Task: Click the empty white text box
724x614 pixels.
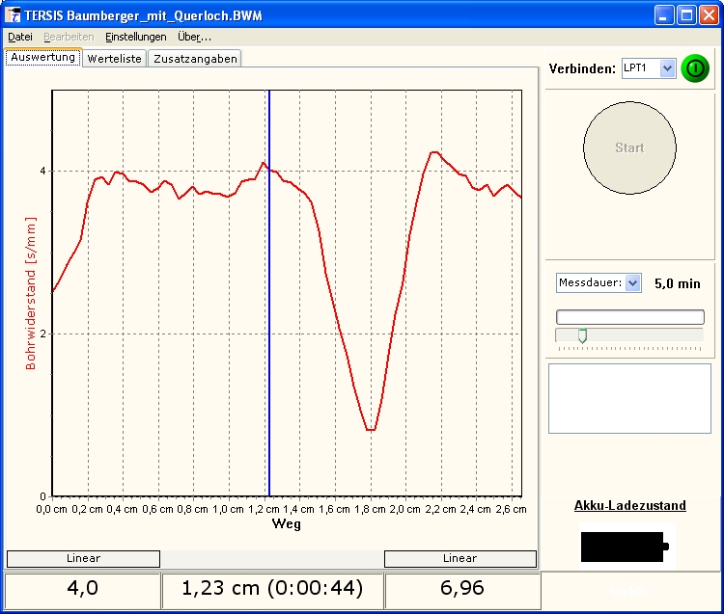Action: (x=629, y=399)
